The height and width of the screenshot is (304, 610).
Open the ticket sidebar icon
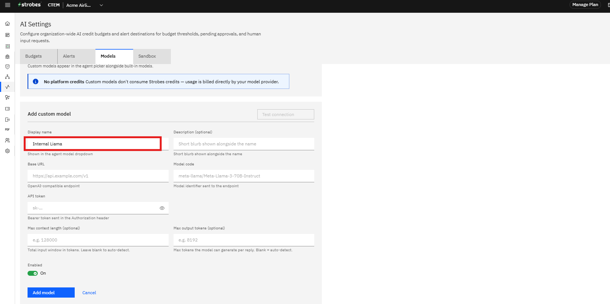(7, 109)
